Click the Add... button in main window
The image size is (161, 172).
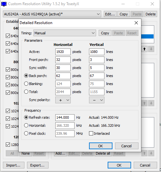[60, 153]
